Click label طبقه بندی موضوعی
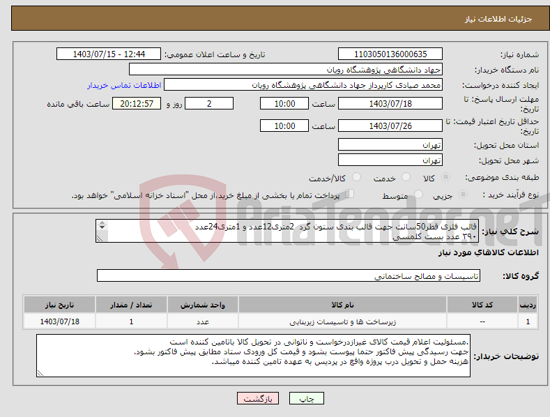550x417 pixels. tap(502, 178)
